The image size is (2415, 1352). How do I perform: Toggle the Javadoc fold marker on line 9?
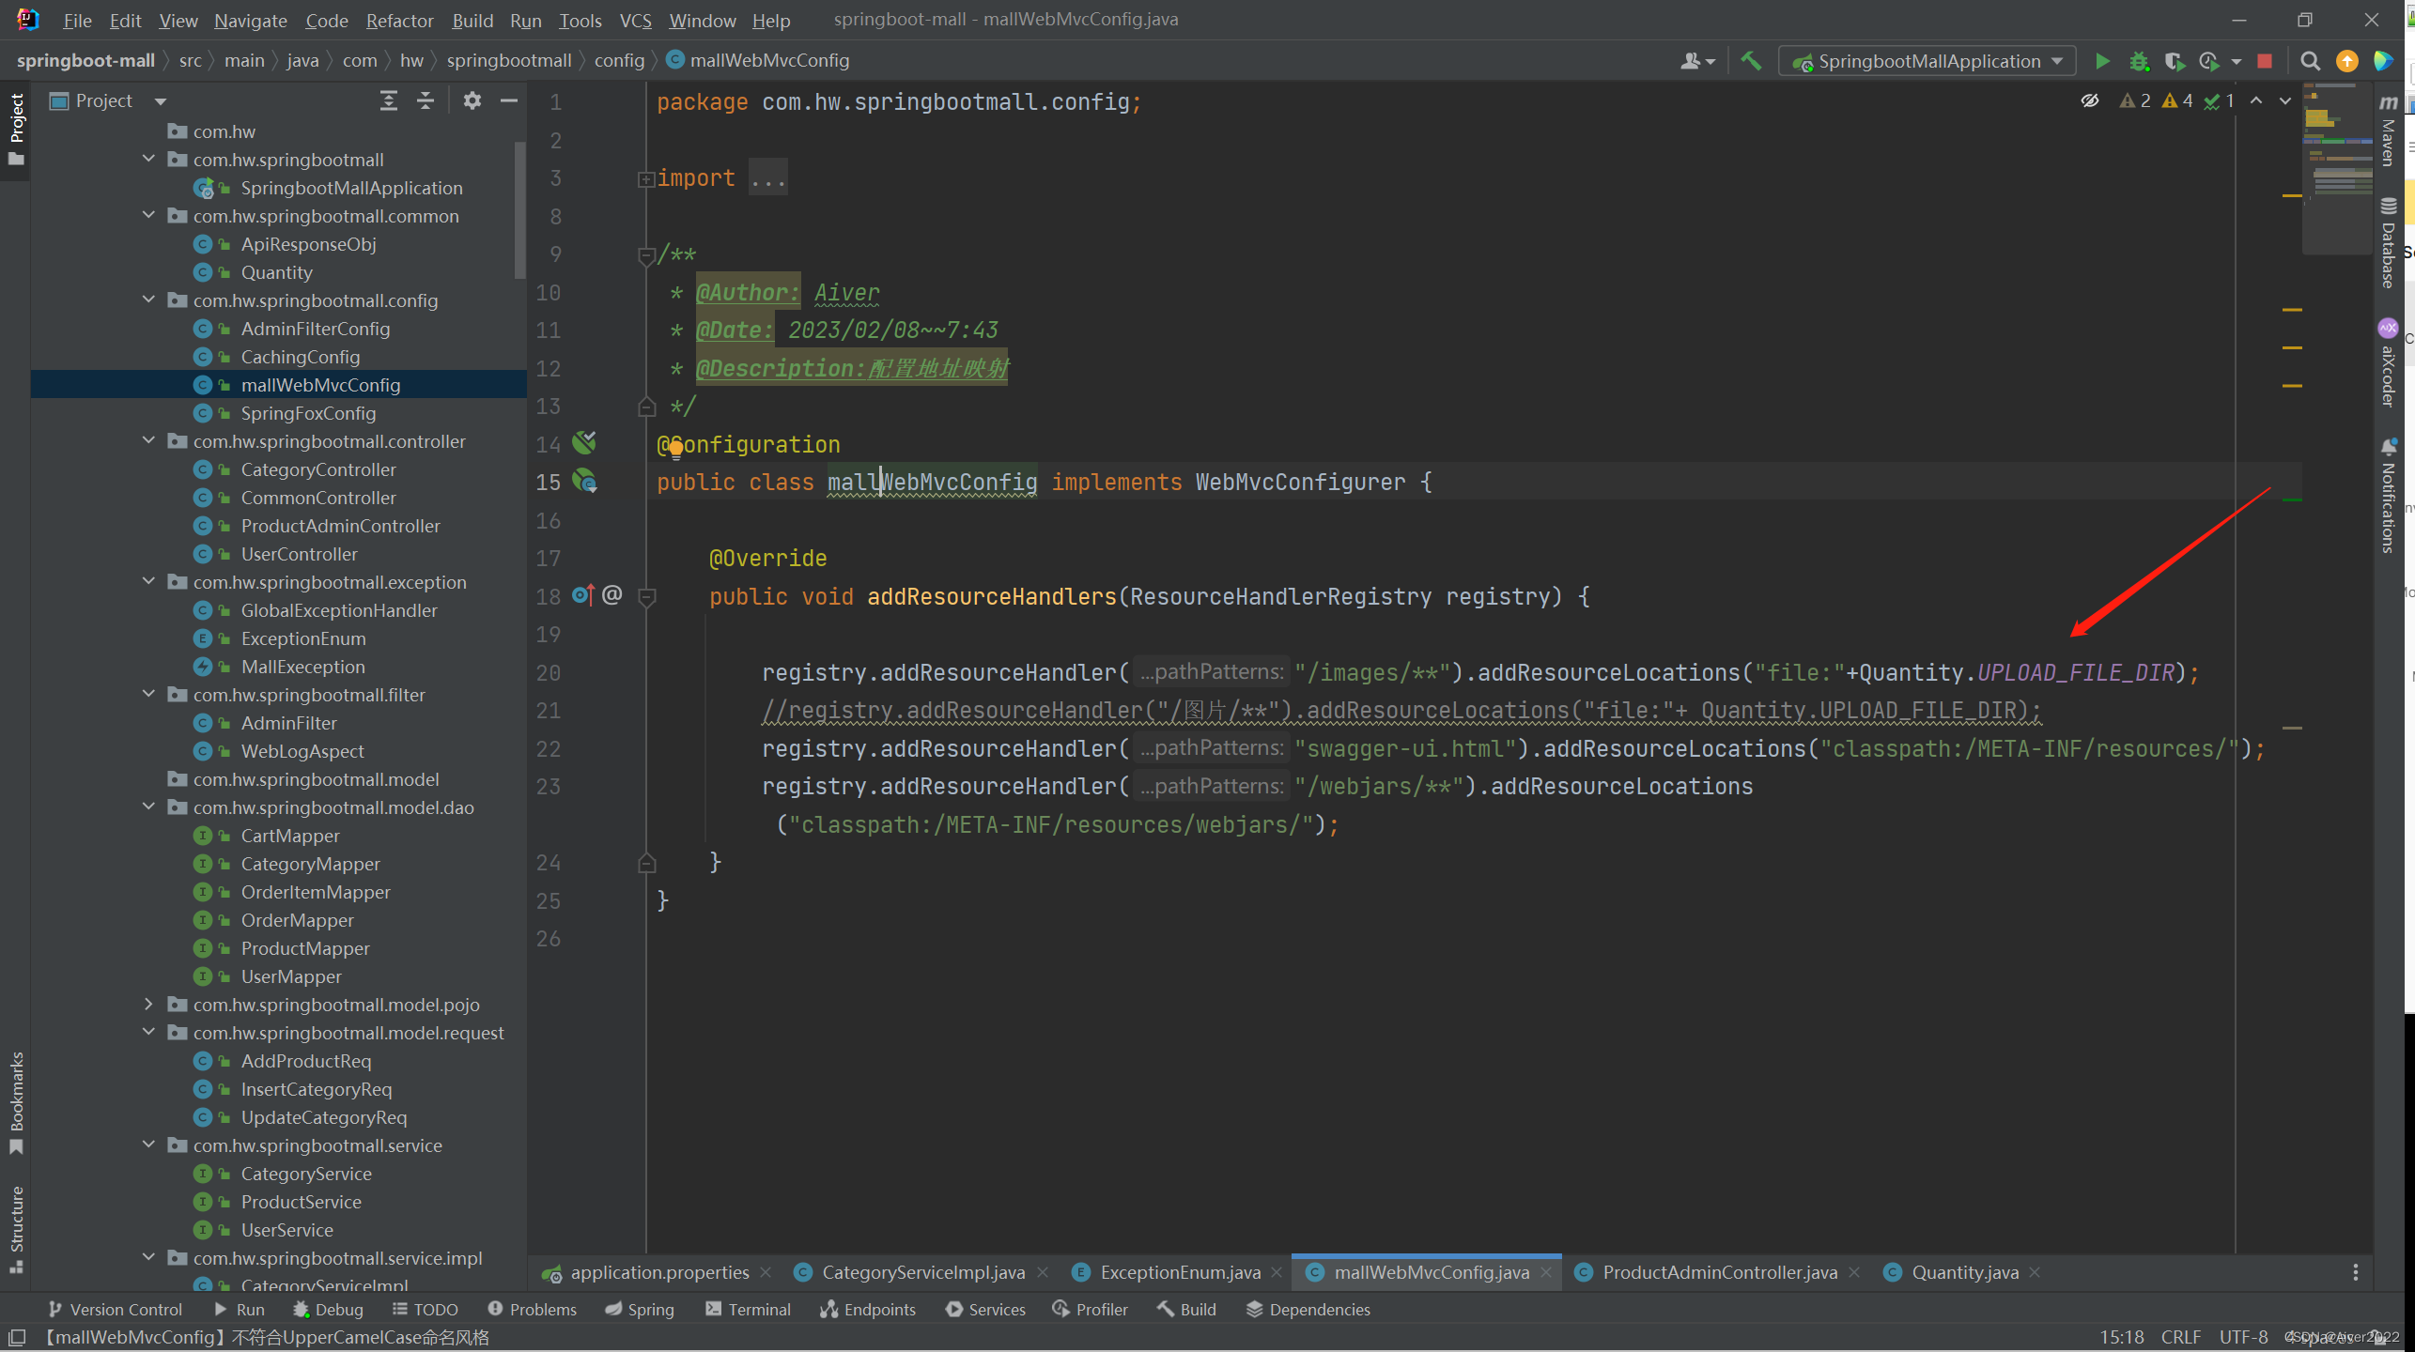point(645,254)
